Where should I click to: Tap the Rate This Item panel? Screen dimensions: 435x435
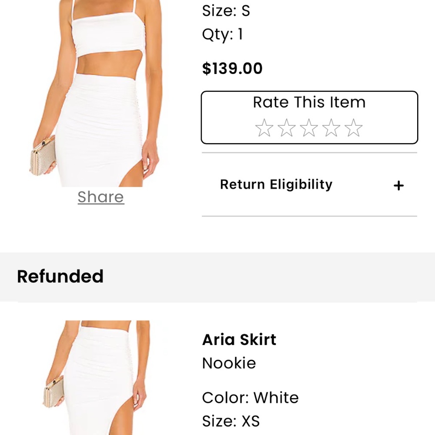[x=309, y=116]
